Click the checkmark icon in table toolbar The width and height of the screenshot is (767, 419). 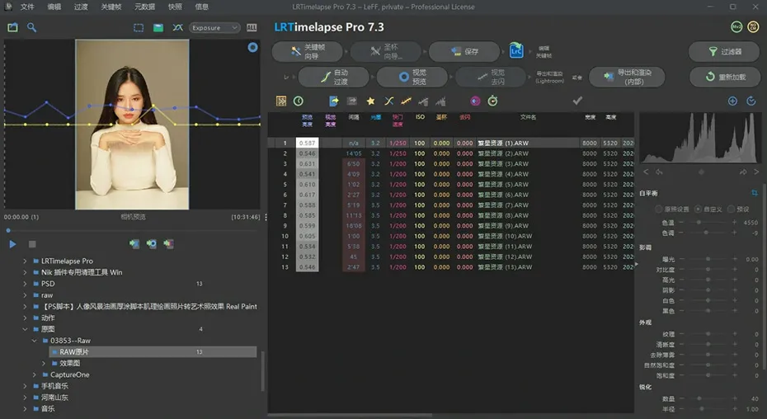tap(577, 101)
